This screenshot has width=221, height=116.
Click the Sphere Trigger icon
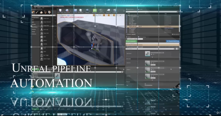coord(42,59)
